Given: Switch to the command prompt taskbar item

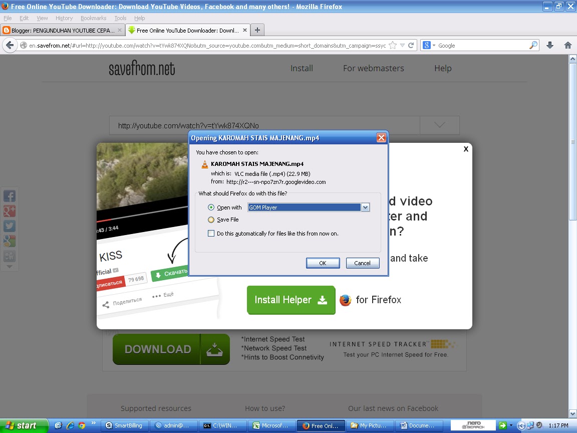Looking at the screenshot, I should [x=222, y=425].
